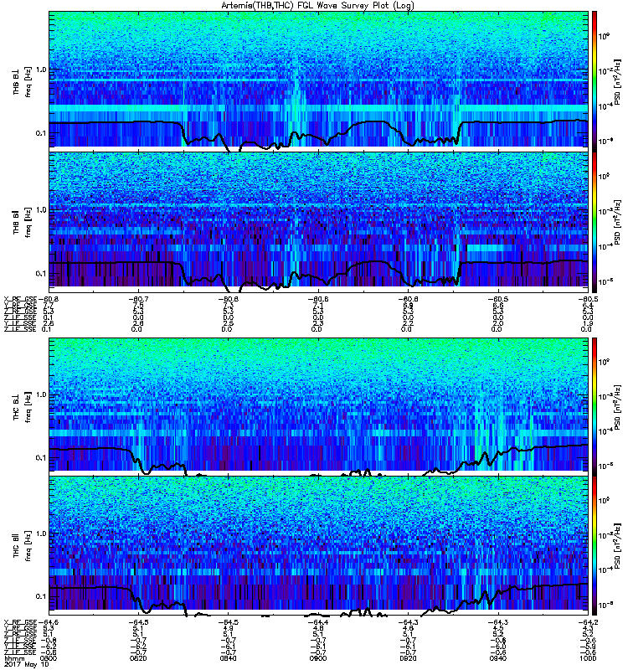
Task: Click inside the THC B⊥ spectrogram panel
Action: click(319, 406)
